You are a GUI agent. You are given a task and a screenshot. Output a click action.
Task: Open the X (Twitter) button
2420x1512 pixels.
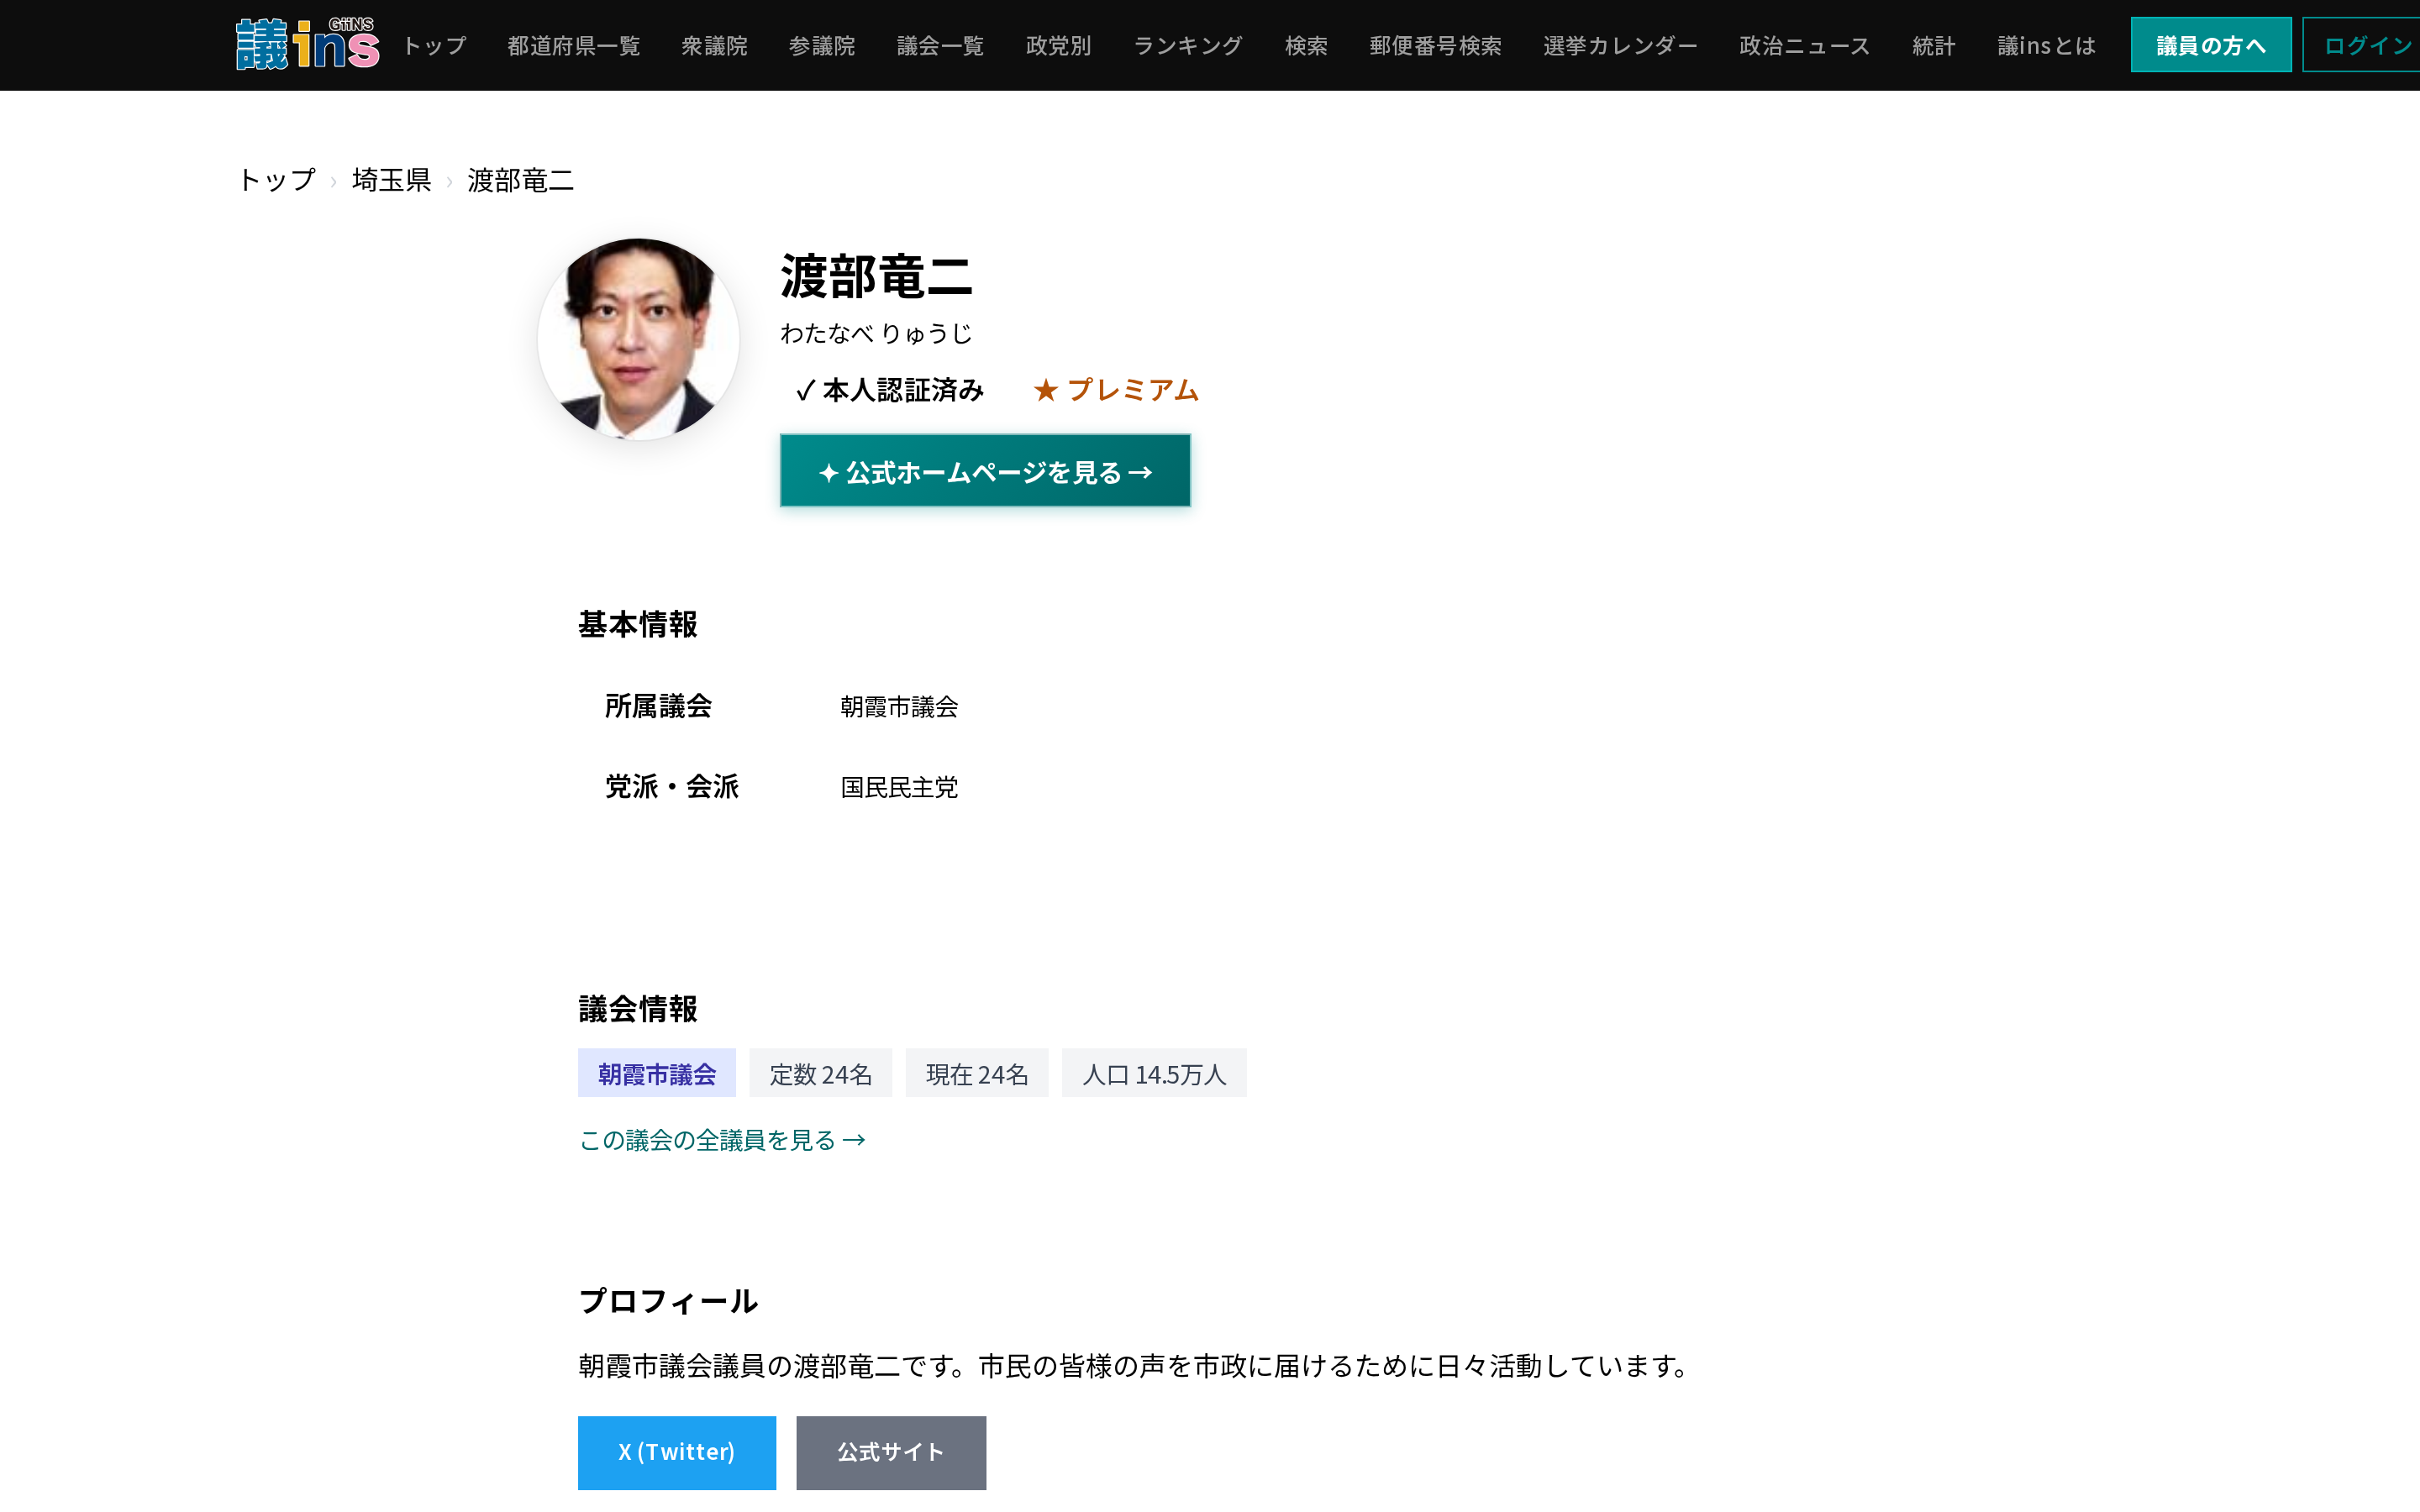pyautogui.click(x=677, y=1453)
